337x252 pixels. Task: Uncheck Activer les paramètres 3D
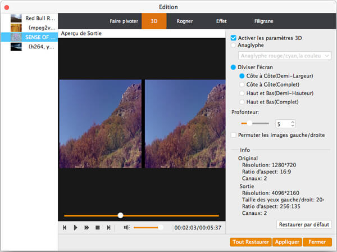pyautogui.click(x=234, y=38)
